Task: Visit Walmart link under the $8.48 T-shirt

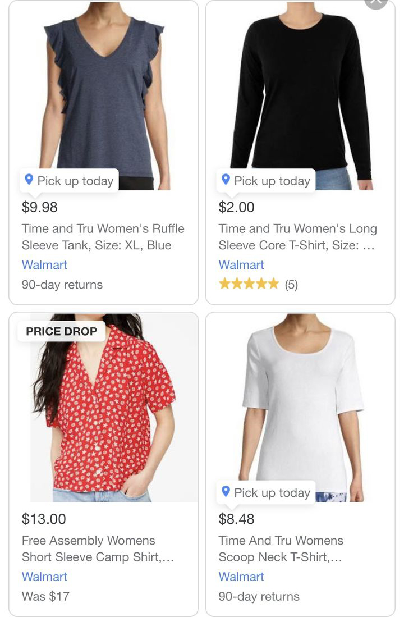Action: click(241, 577)
